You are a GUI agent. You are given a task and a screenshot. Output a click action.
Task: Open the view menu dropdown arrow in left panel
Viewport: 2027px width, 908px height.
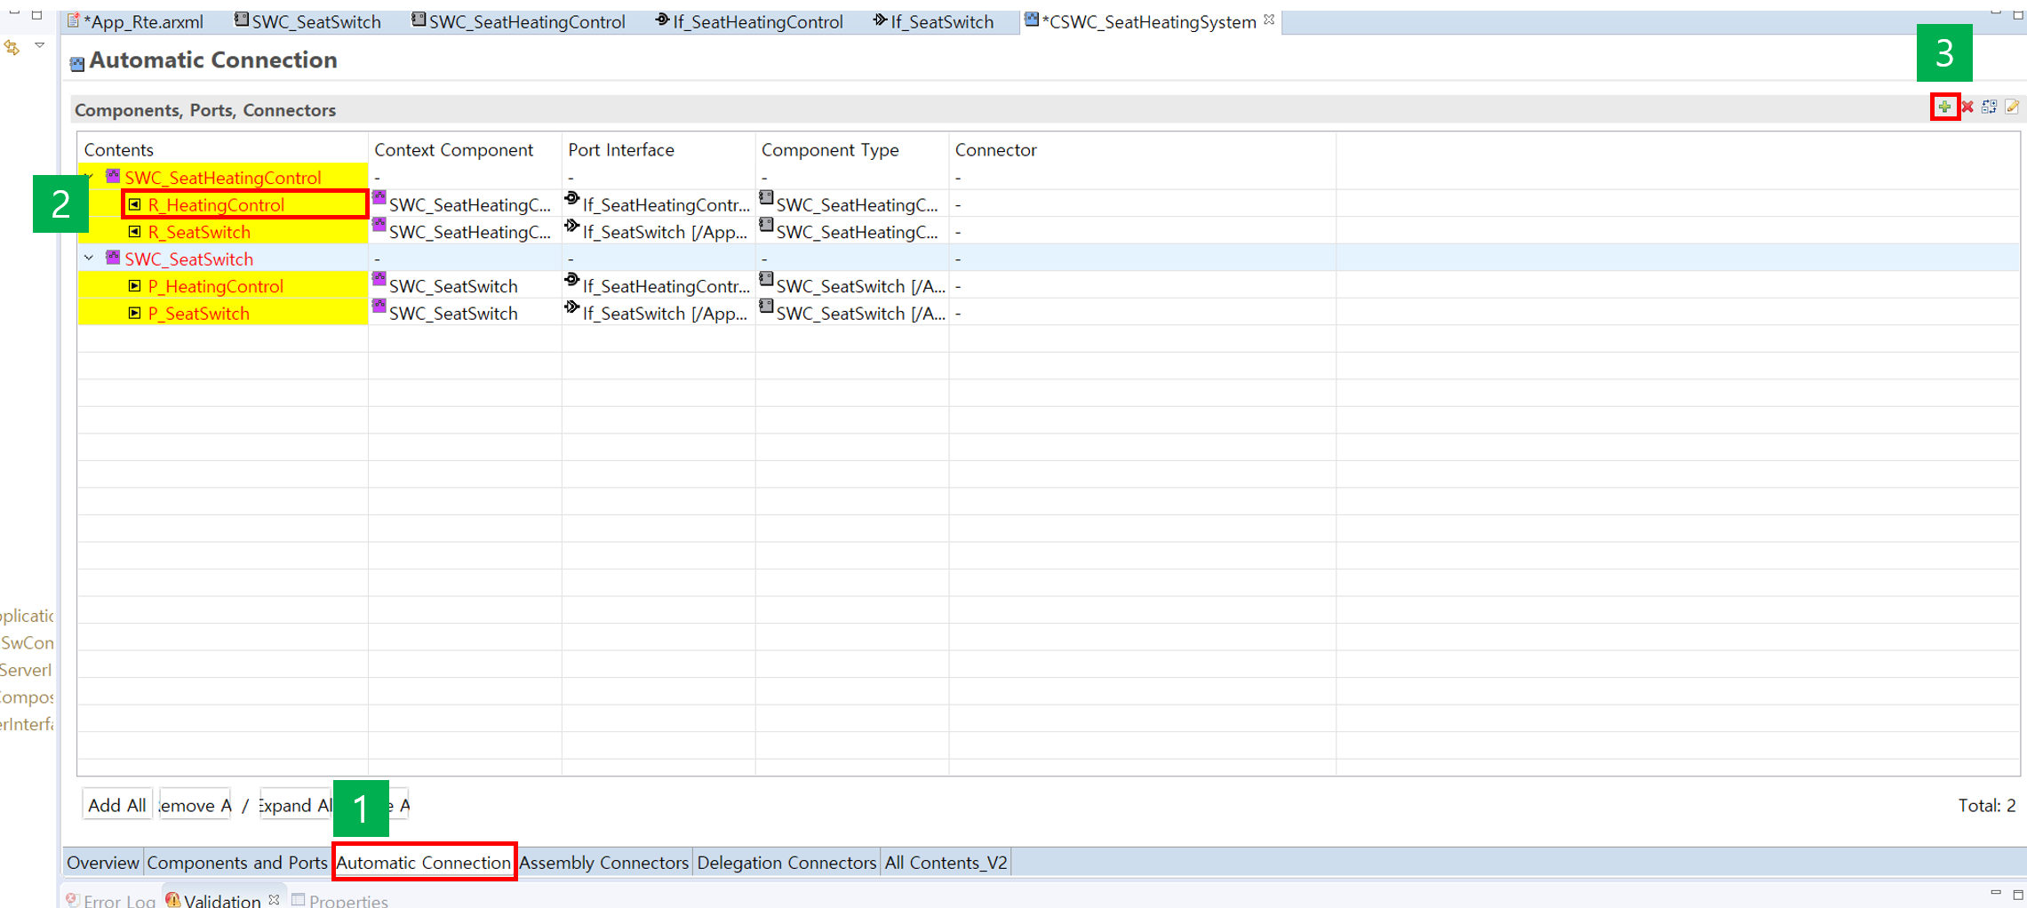coord(40,45)
